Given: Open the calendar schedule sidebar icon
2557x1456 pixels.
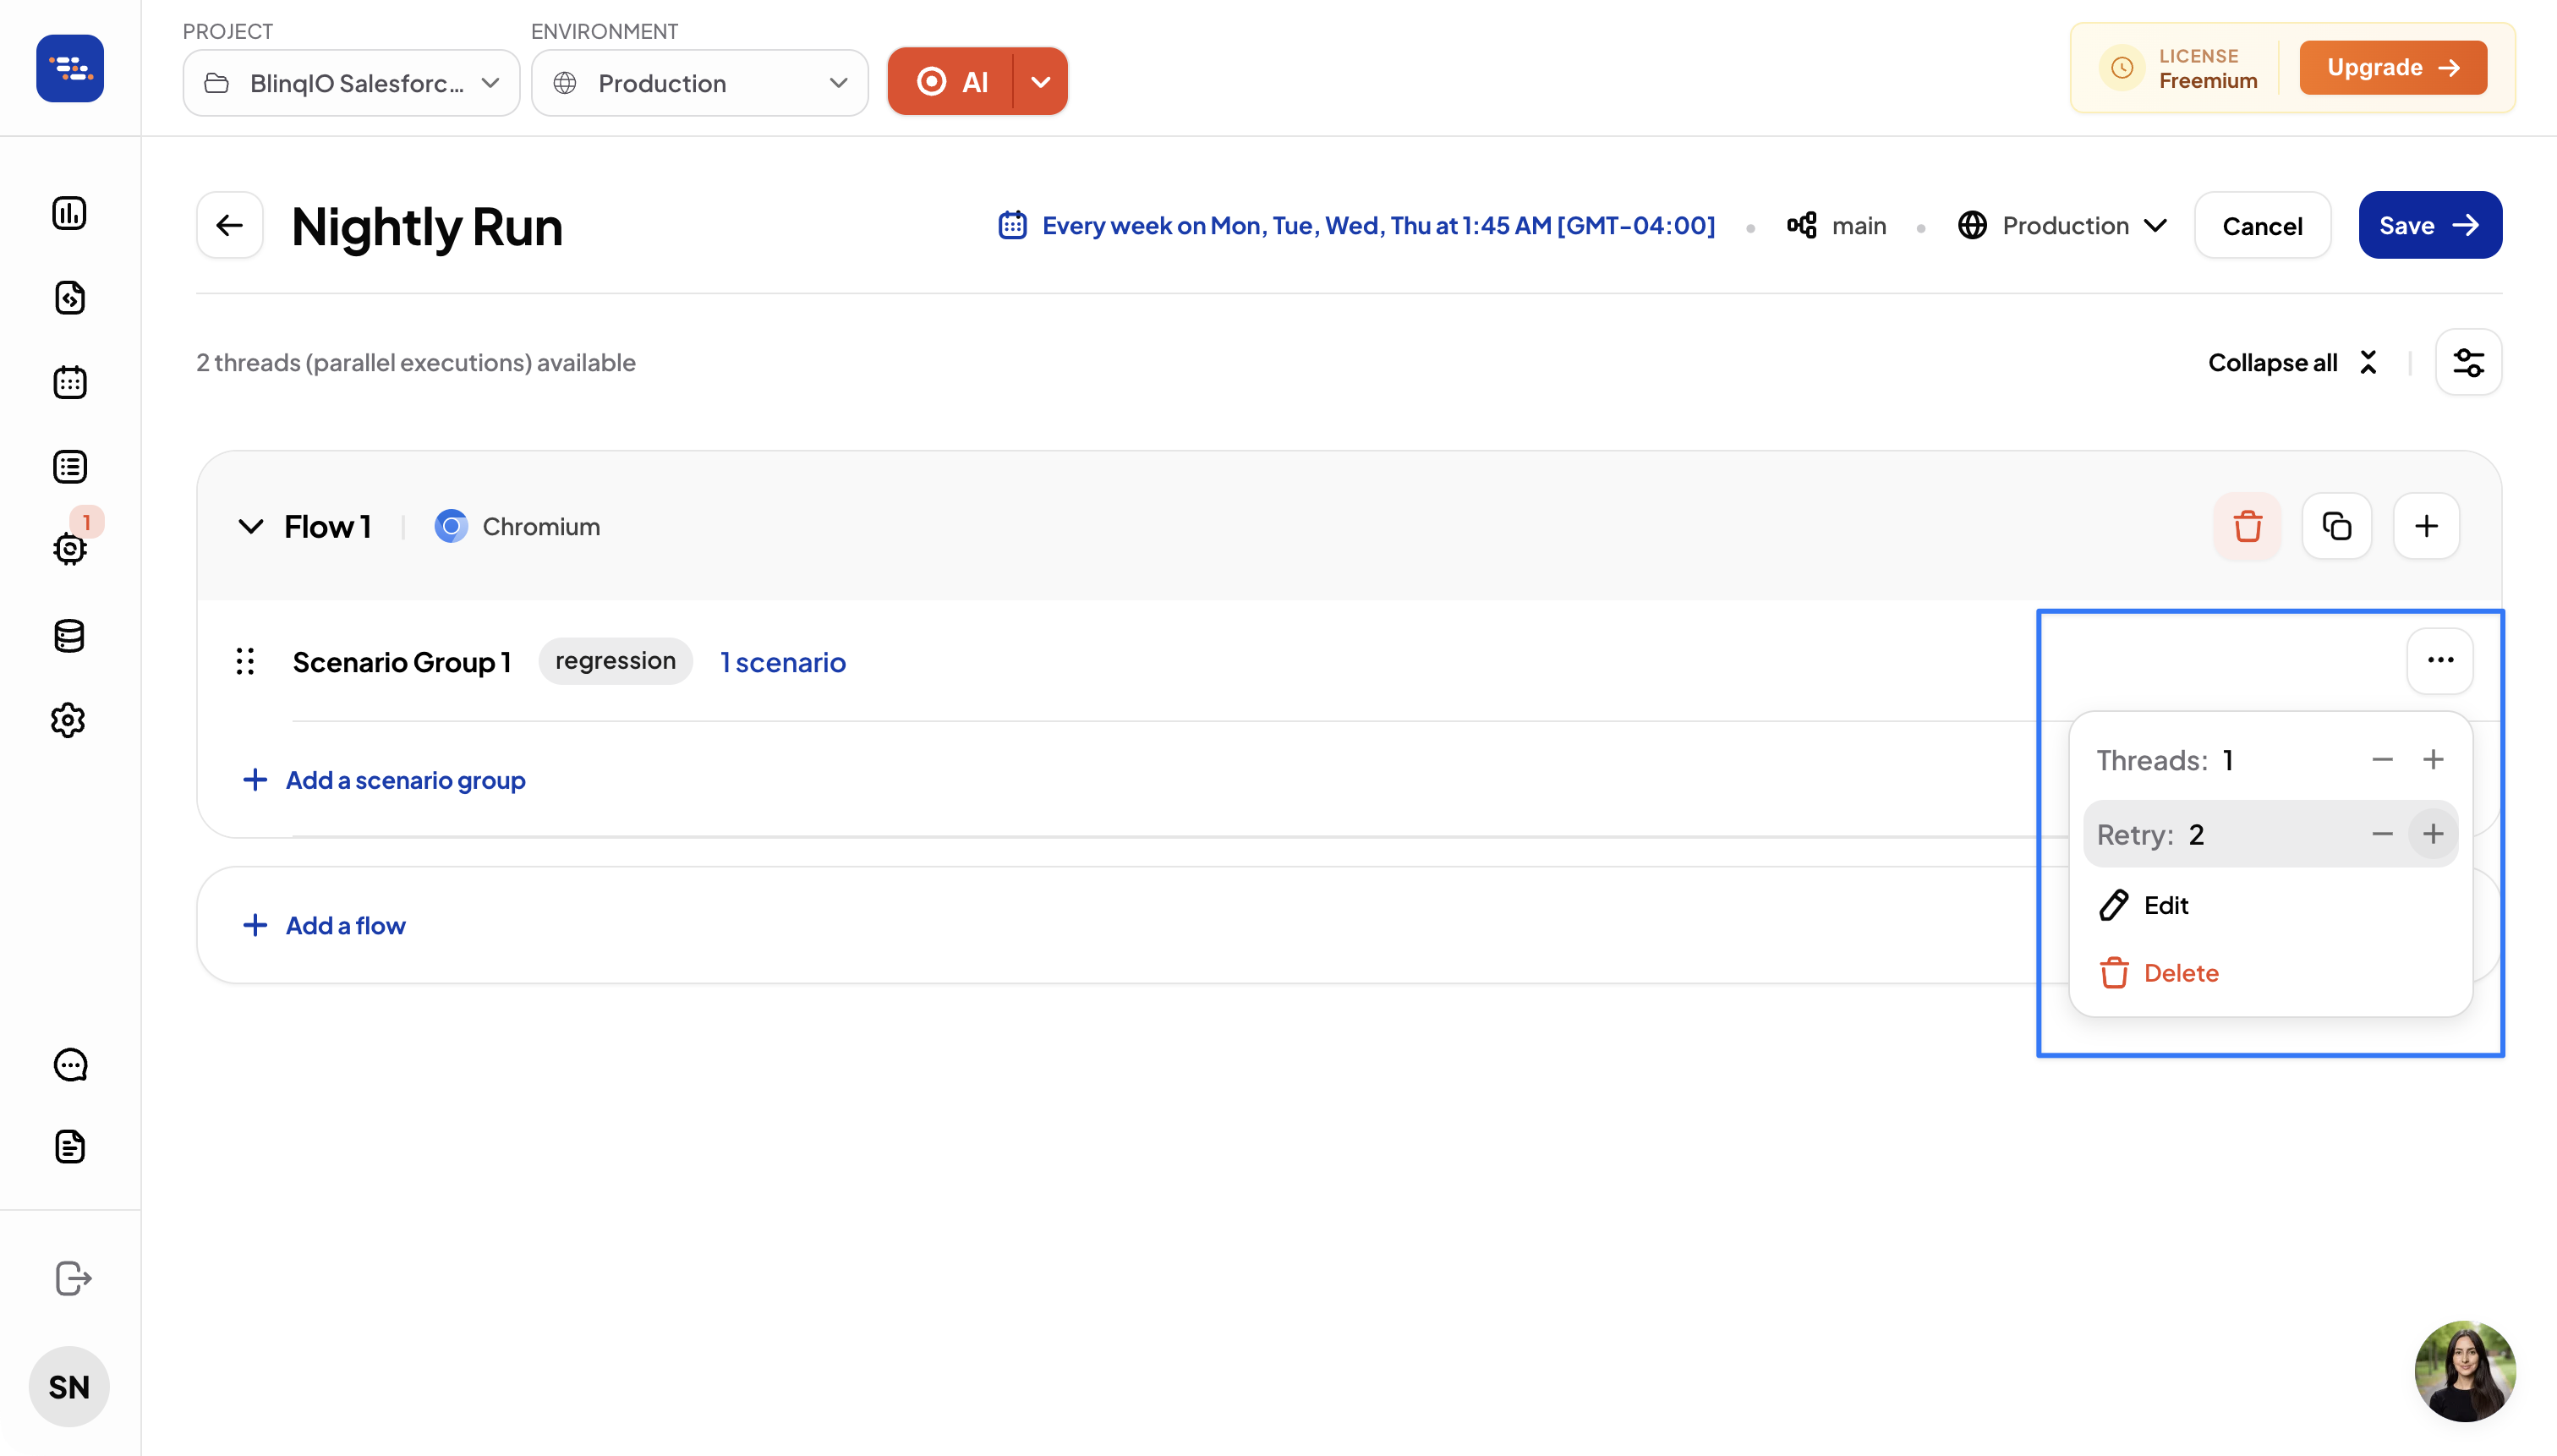Looking at the screenshot, I should (69, 382).
